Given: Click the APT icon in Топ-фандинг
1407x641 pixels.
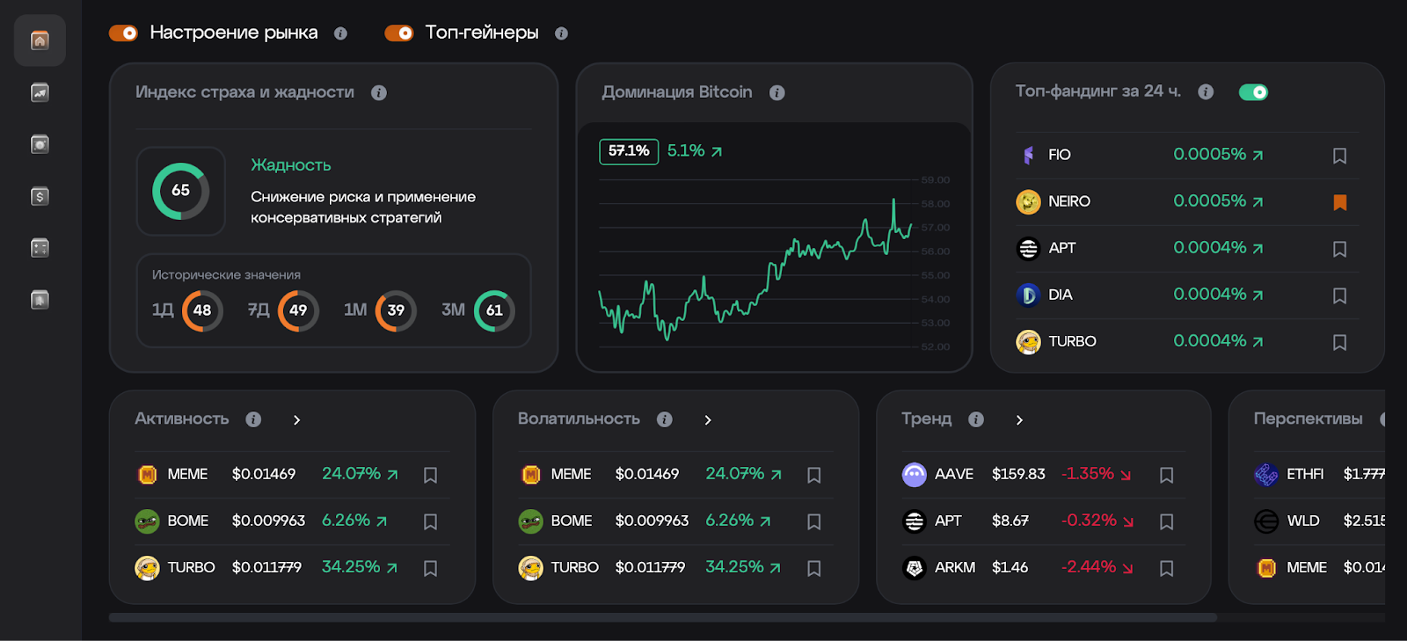Looking at the screenshot, I should point(1028,248).
